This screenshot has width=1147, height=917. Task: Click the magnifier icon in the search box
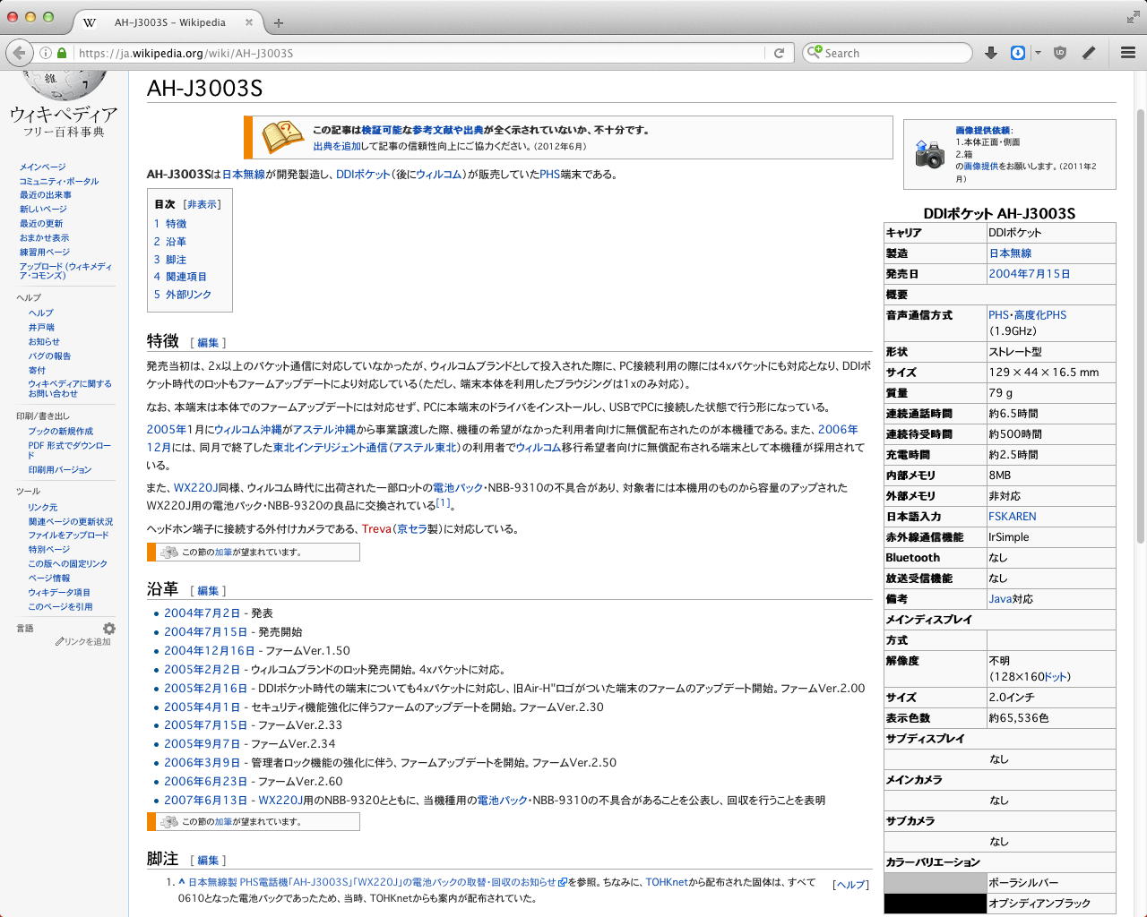(x=814, y=52)
